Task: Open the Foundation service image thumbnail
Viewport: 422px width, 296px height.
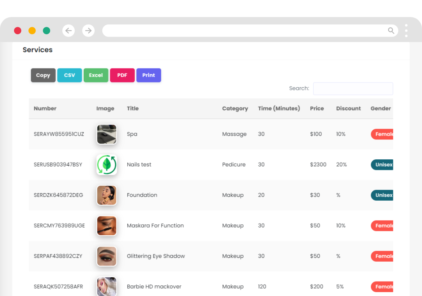Action: (107, 195)
